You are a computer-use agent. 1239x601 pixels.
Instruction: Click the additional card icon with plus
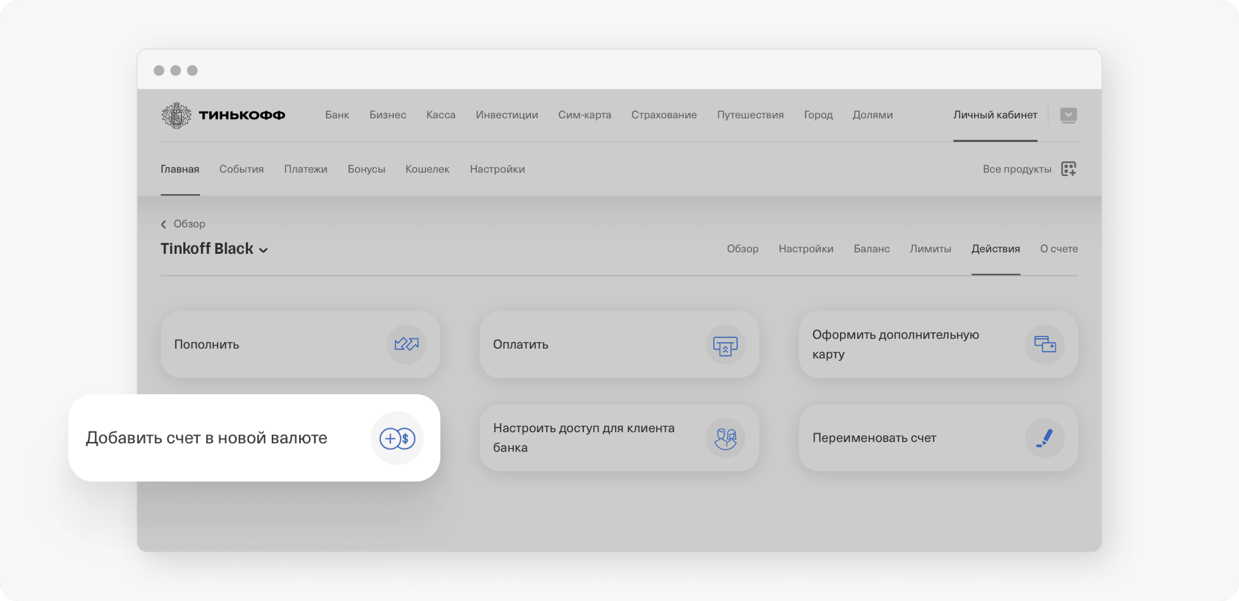(x=1044, y=344)
